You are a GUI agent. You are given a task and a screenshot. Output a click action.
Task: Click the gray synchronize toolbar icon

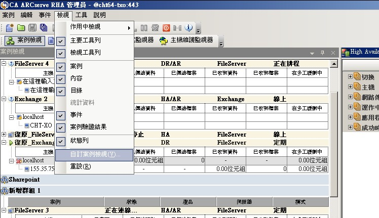click(x=155, y=28)
